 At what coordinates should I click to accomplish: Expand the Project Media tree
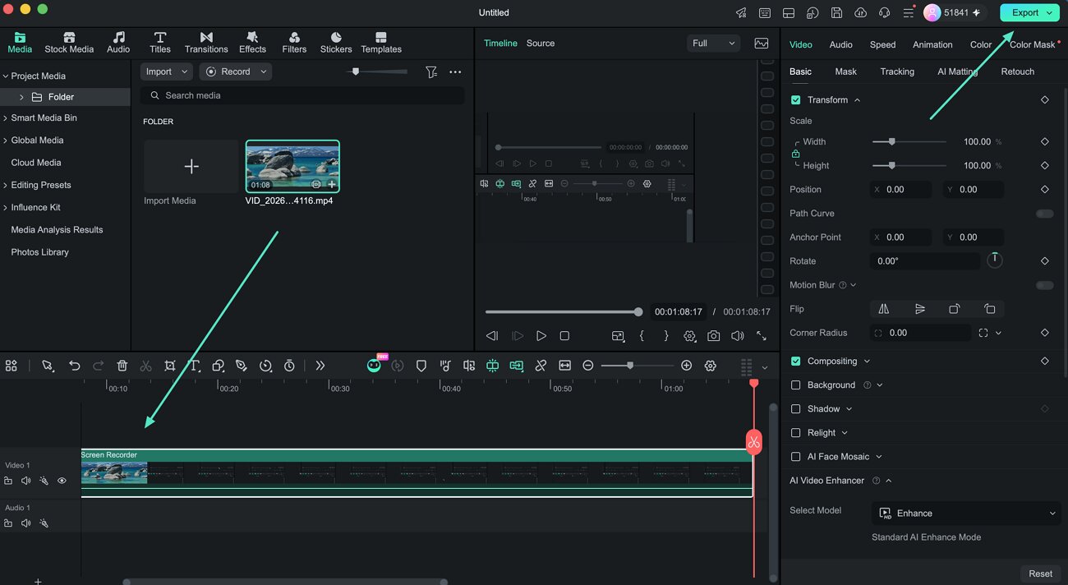coord(5,76)
